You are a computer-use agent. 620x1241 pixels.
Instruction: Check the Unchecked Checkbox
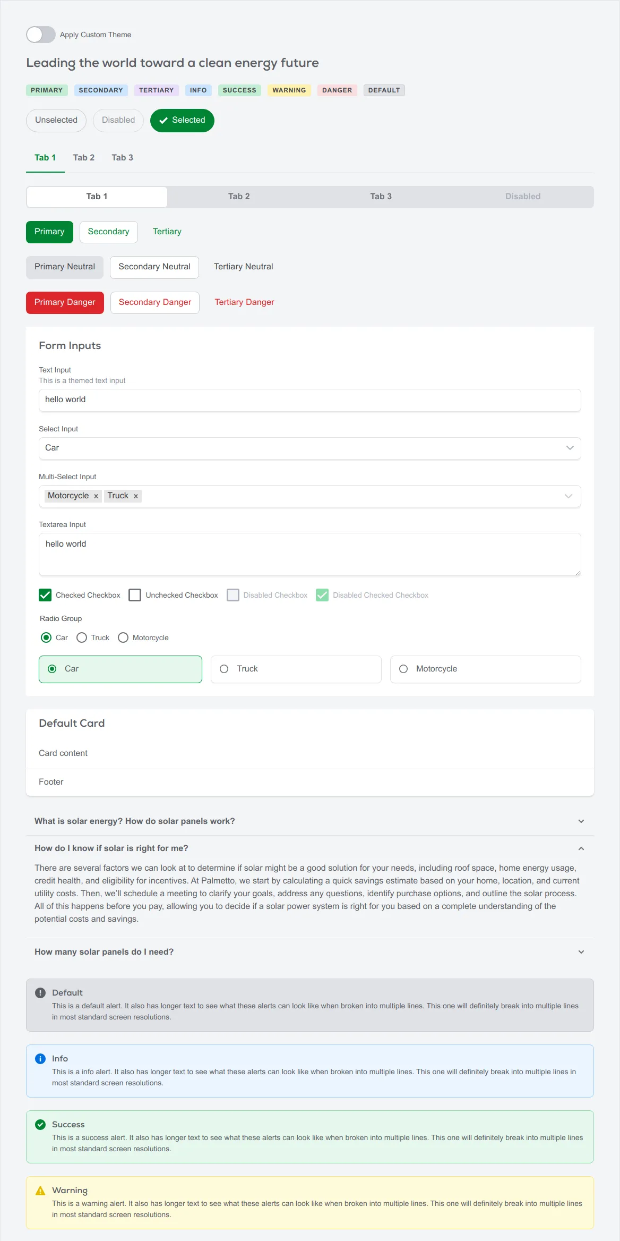click(x=135, y=595)
